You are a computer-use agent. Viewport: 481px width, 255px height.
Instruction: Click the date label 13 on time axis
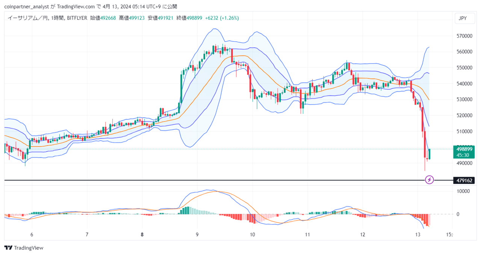tap(418, 234)
